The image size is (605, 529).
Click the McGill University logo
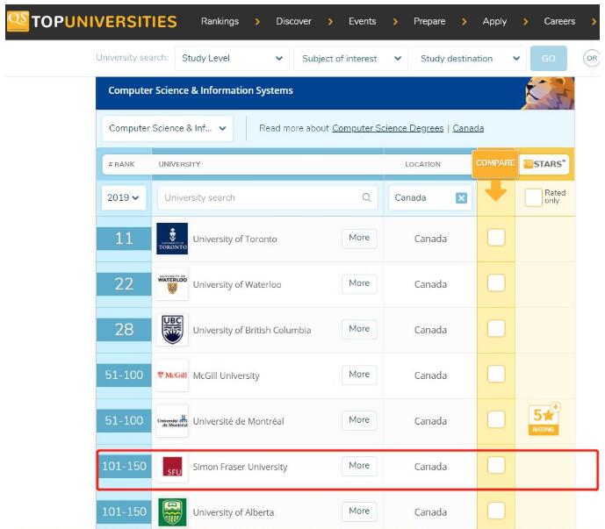point(172,375)
